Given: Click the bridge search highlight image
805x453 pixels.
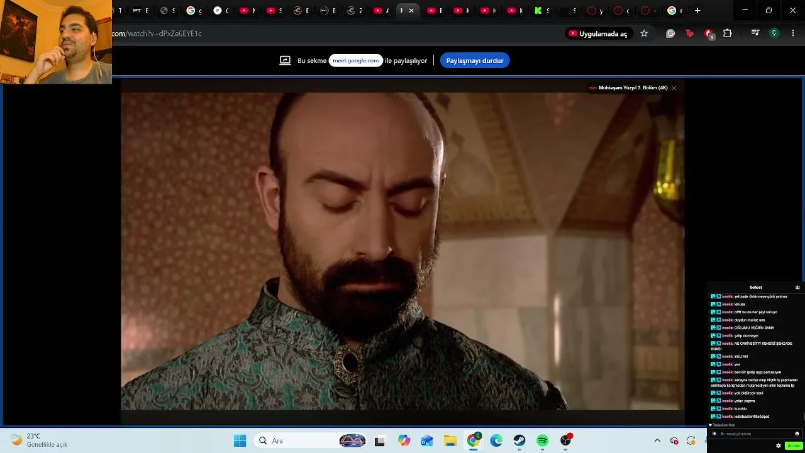Looking at the screenshot, I should (x=352, y=441).
